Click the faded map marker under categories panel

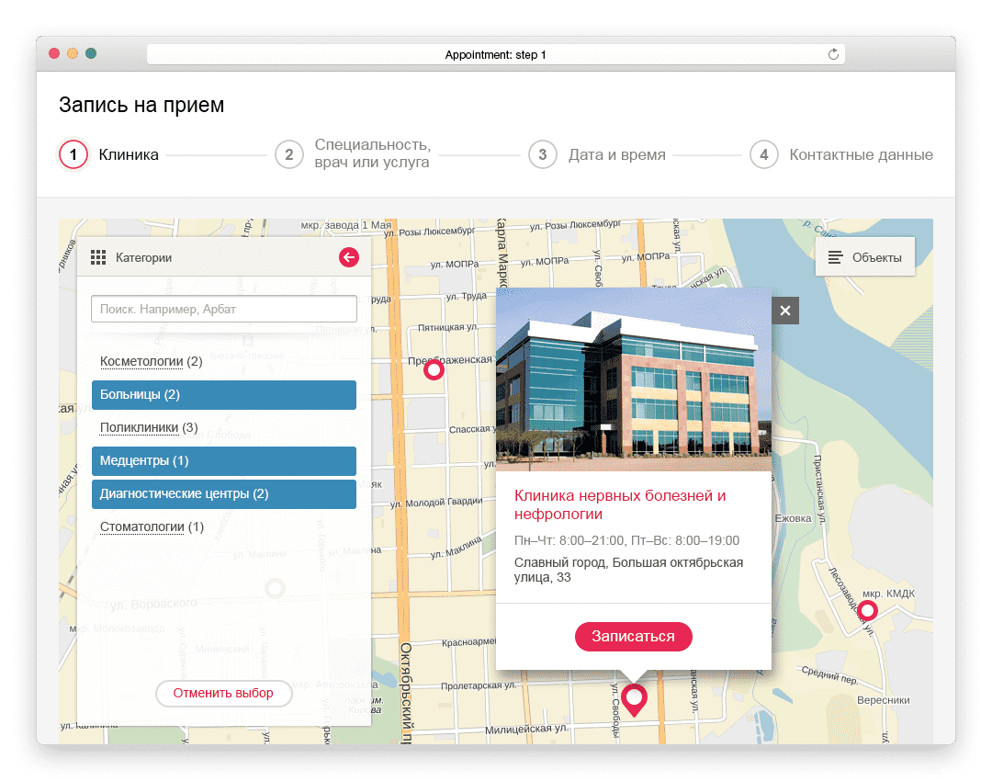coord(275,589)
